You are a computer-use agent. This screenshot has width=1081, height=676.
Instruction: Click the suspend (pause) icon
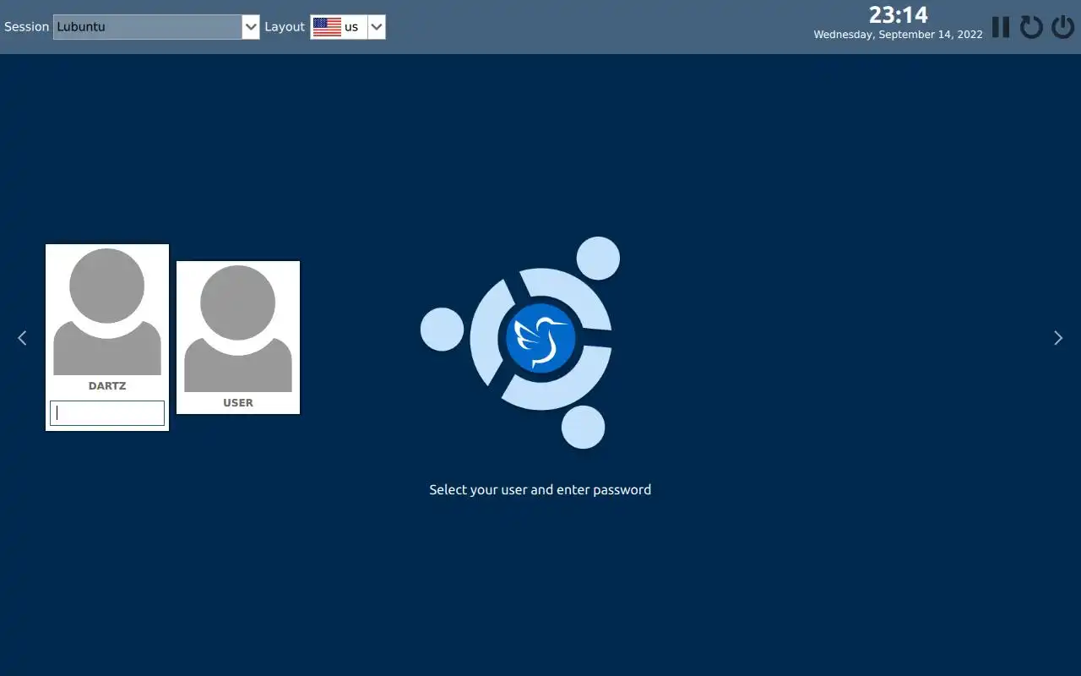tap(1001, 27)
